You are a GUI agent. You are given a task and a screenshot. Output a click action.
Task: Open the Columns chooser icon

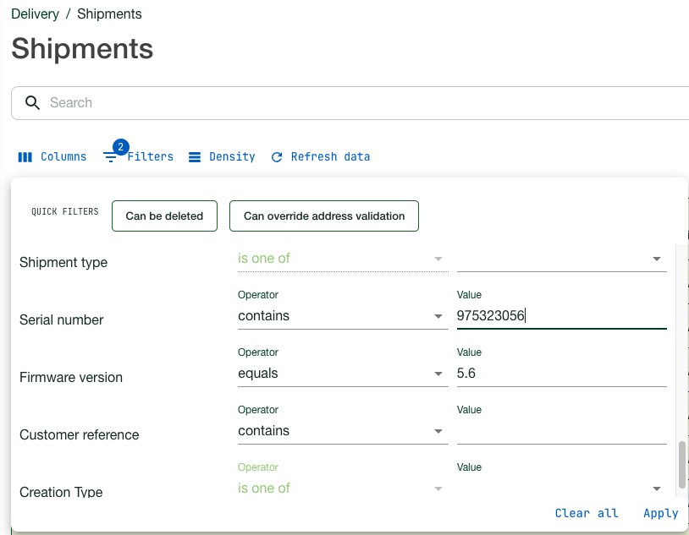(25, 157)
